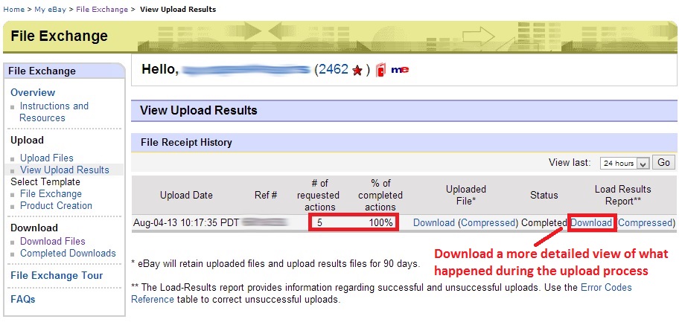Open Download Files sidebar link

pyautogui.click(x=53, y=241)
